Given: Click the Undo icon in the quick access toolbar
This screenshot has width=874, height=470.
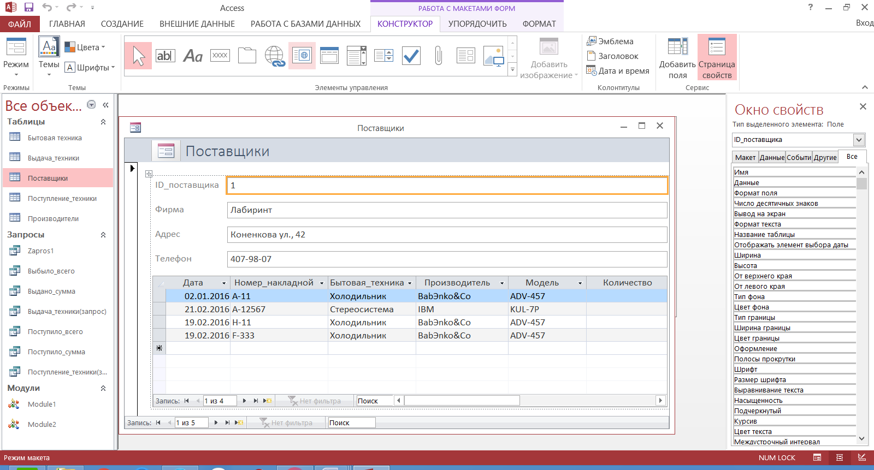Looking at the screenshot, I should pos(48,8).
